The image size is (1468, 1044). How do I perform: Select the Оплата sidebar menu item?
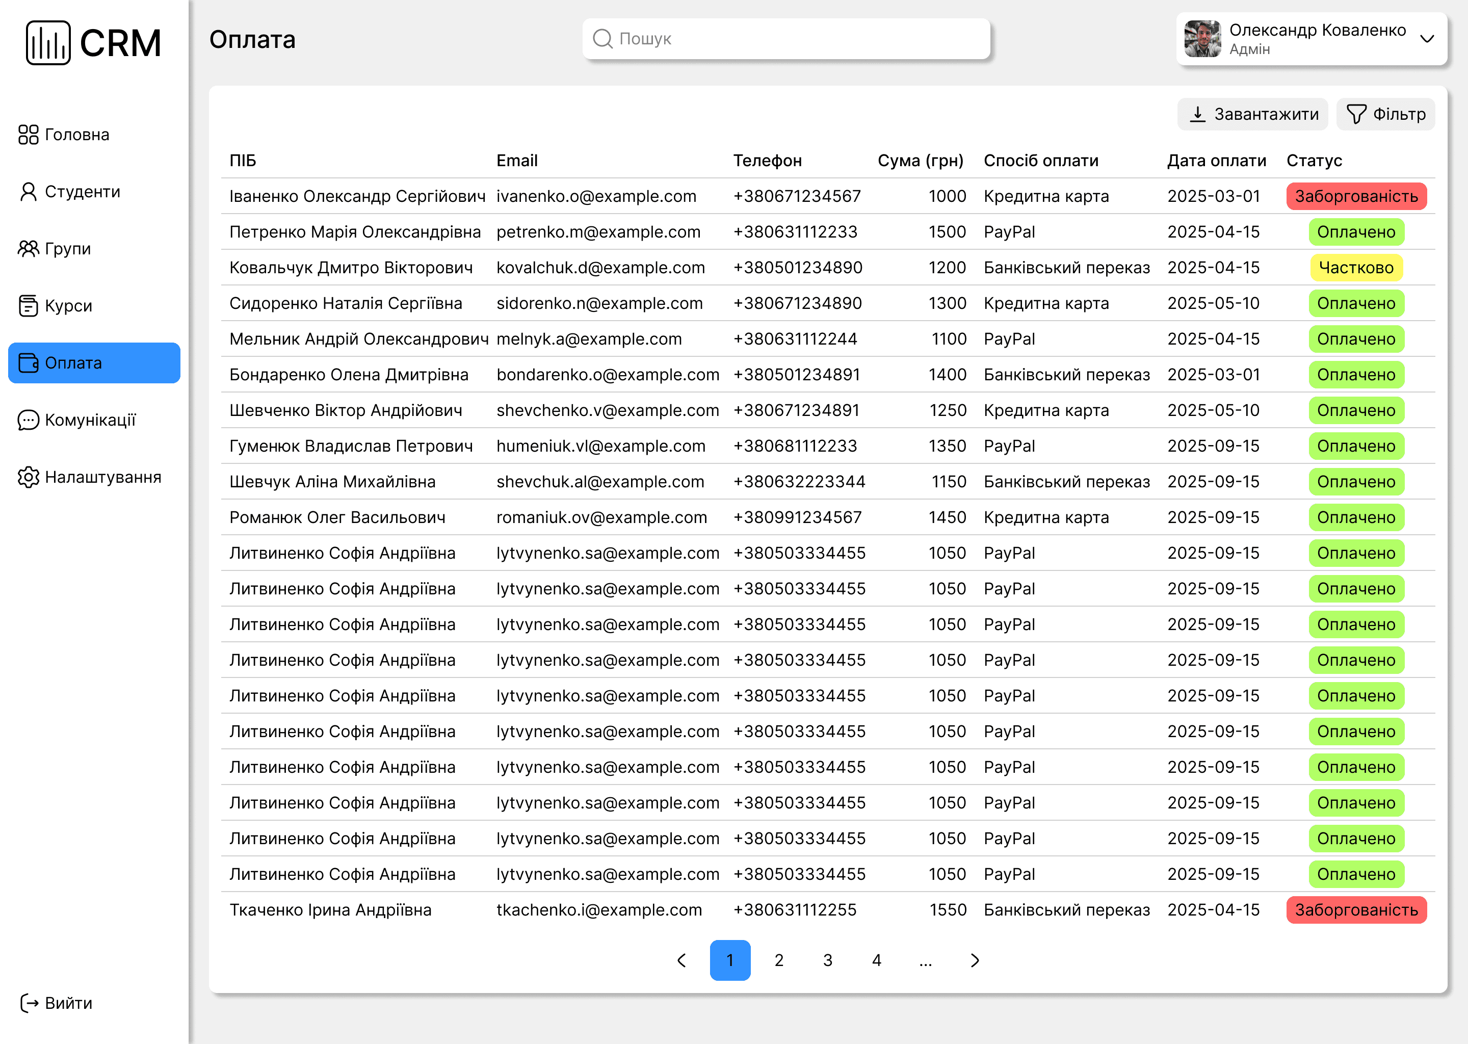coord(94,362)
